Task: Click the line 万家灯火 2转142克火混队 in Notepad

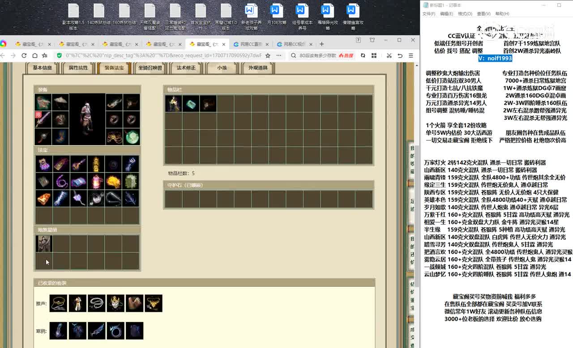Action: coord(485,162)
